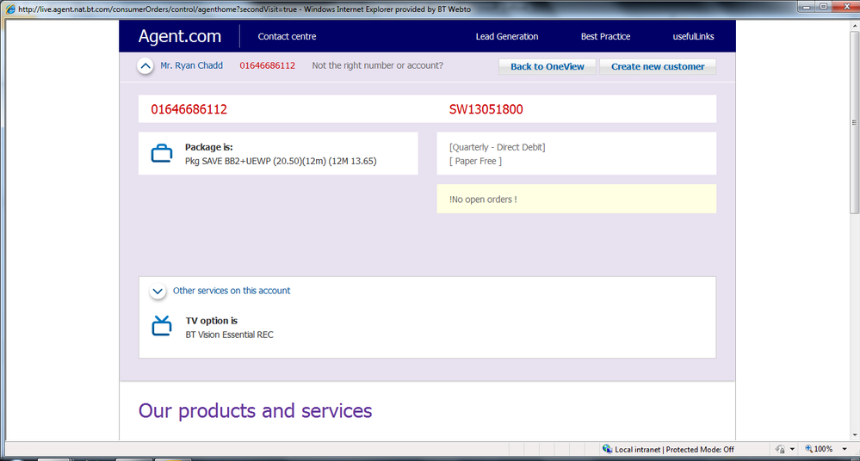This screenshot has width=860, height=461.
Task: Click the briefcase package icon
Action: (x=162, y=153)
